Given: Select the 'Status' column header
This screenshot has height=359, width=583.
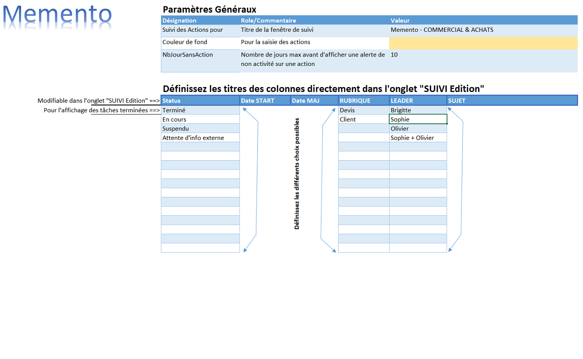Looking at the screenshot, I should click(200, 101).
